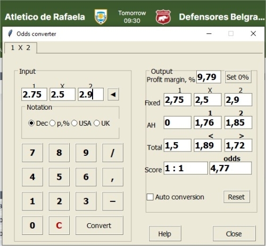Click the Defensores Belgrano elephant crest

(163, 17)
